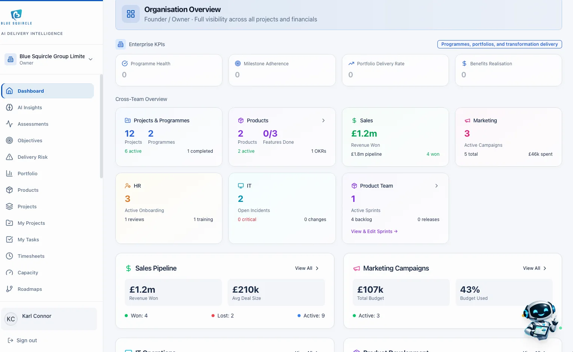Open the Marketing card with Active Campaigns

(x=508, y=137)
